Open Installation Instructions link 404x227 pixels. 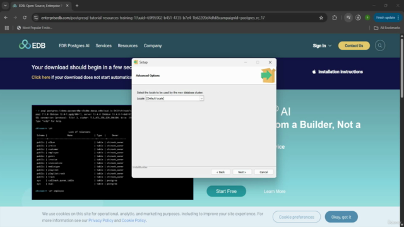338,72
